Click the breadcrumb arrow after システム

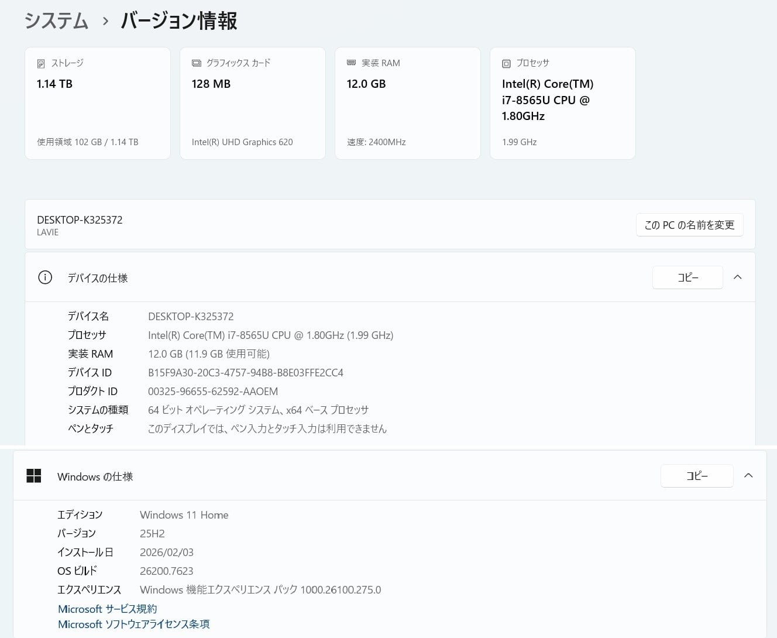[x=105, y=22]
